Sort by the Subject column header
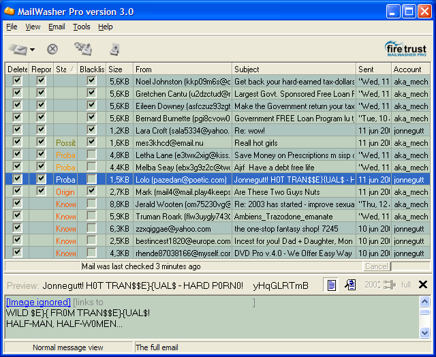This screenshot has width=436, height=357. 294,69
